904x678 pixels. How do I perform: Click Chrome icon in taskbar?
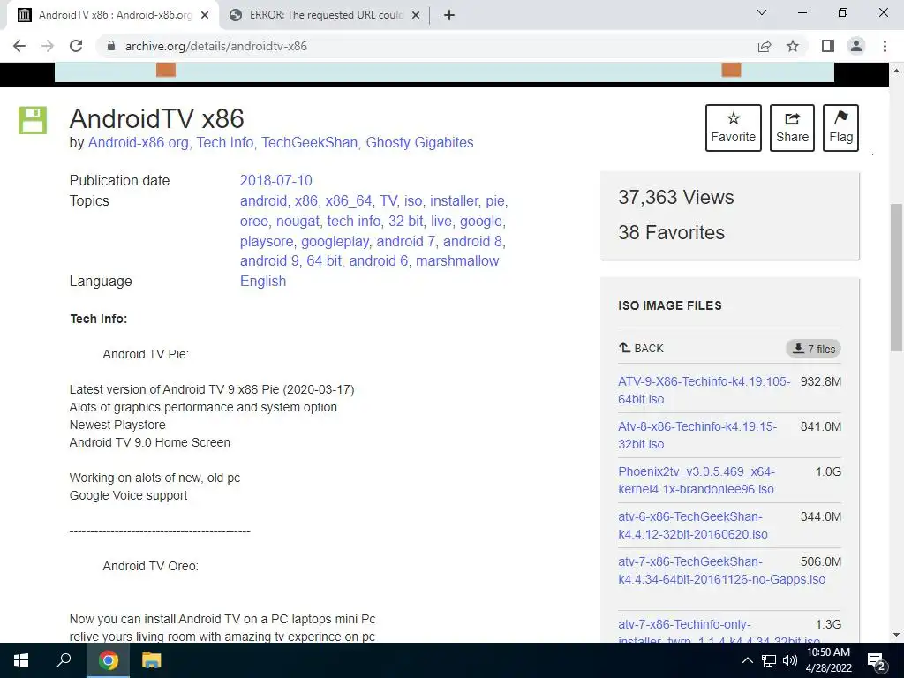tap(108, 660)
